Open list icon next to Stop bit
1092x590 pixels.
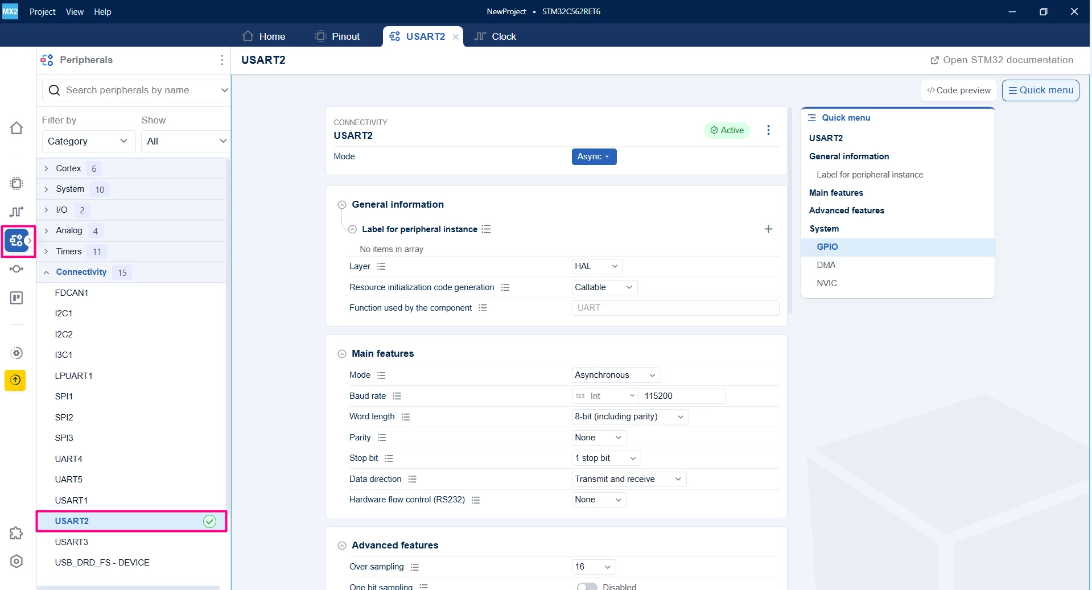click(389, 459)
